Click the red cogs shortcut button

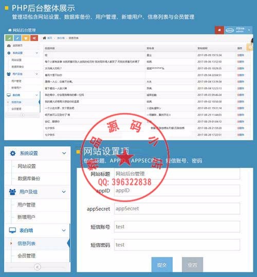pyautogui.click(x=34, y=38)
